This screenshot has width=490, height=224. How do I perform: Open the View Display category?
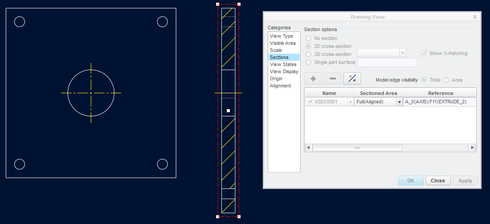click(x=284, y=72)
